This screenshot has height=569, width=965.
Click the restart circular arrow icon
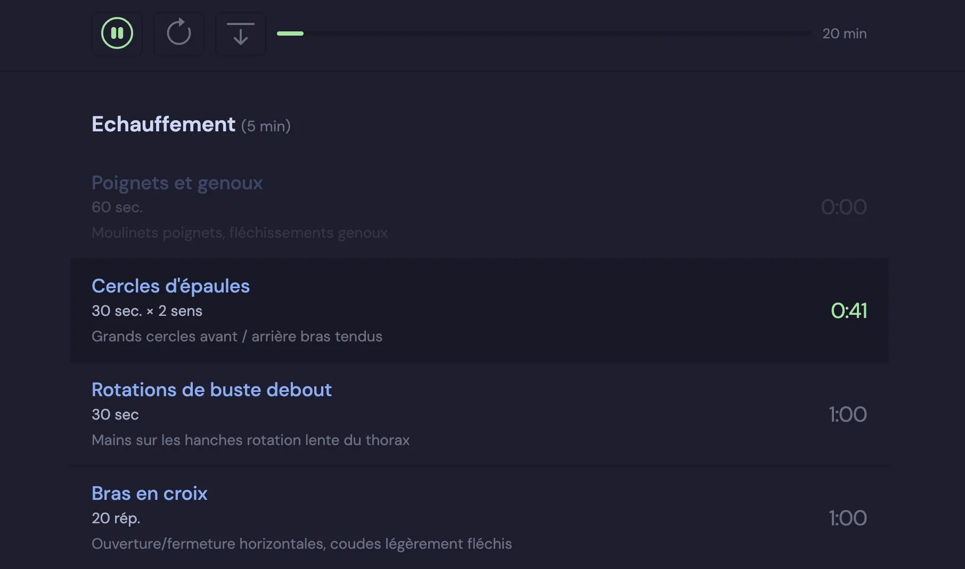(179, 34)
